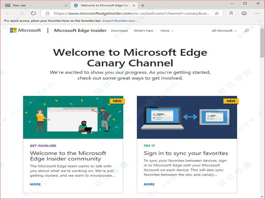Image resolution: width=265 pixels, height=199 pixels.
Task: Open the What's New nav item
Action: (144, 31)
